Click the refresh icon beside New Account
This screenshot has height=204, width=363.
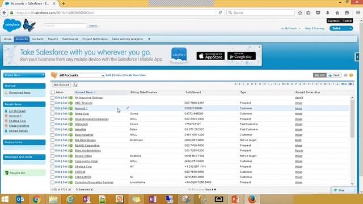tap(75, 85)
